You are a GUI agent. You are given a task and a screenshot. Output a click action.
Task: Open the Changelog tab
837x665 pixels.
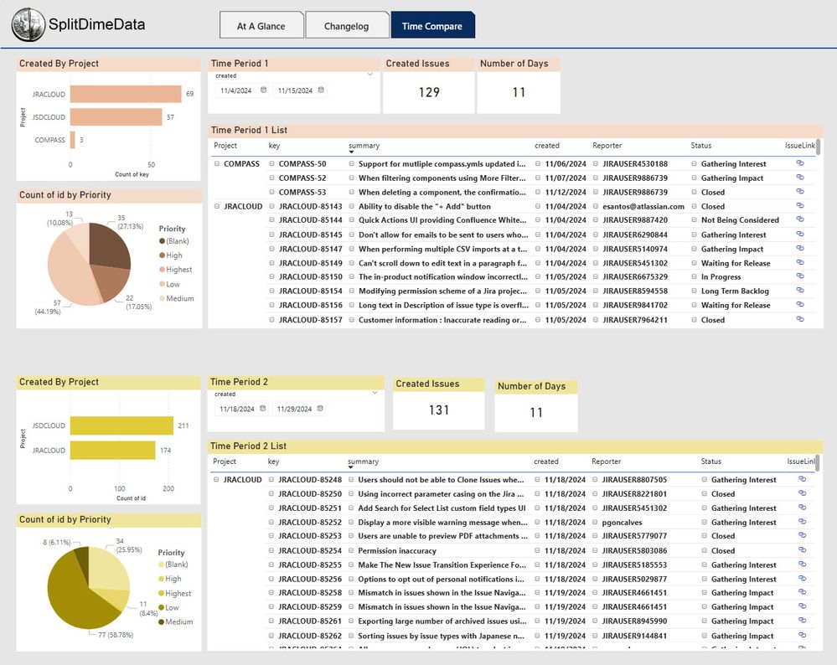346,26
